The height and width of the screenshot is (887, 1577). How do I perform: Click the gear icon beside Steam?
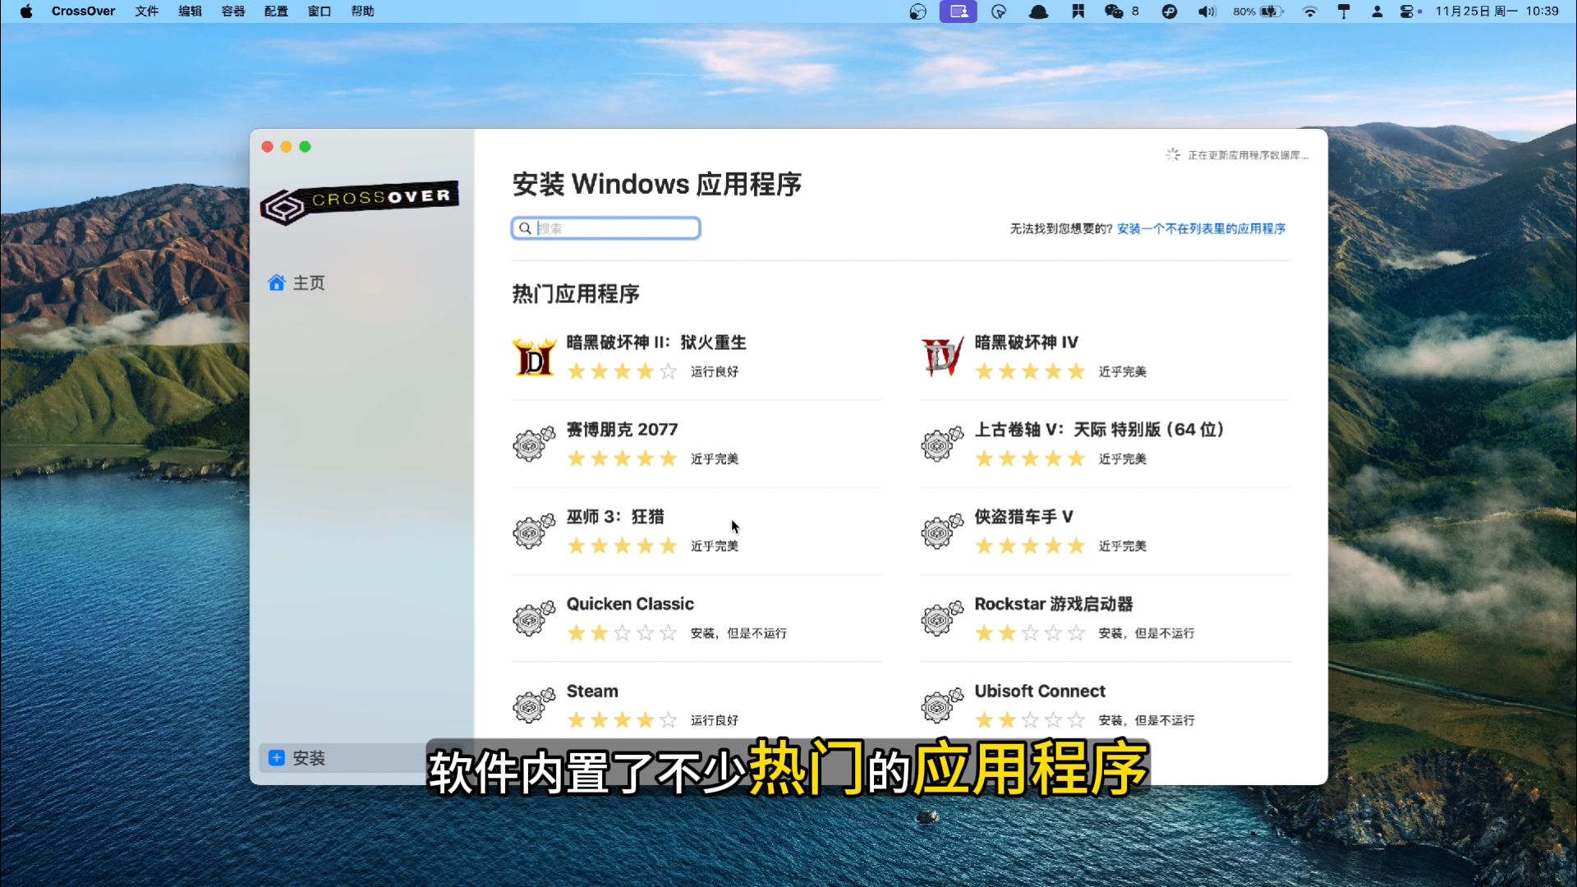pos(534,705)
